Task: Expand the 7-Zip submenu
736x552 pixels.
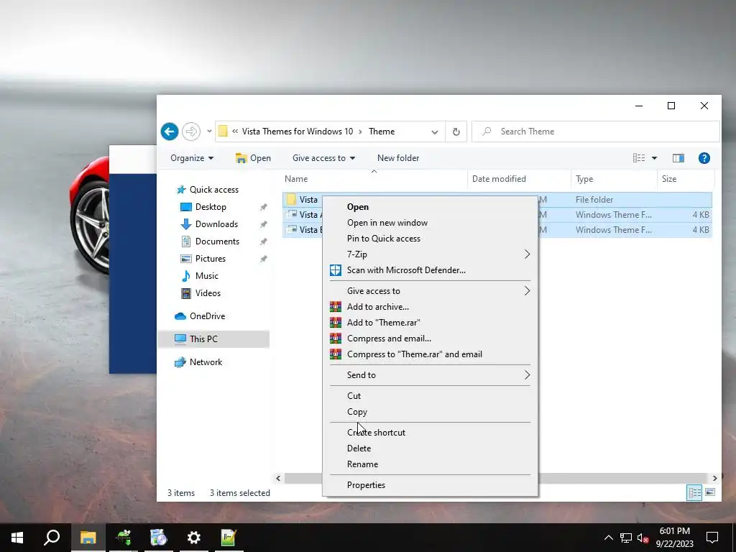Action: click(x=430, y=254)
